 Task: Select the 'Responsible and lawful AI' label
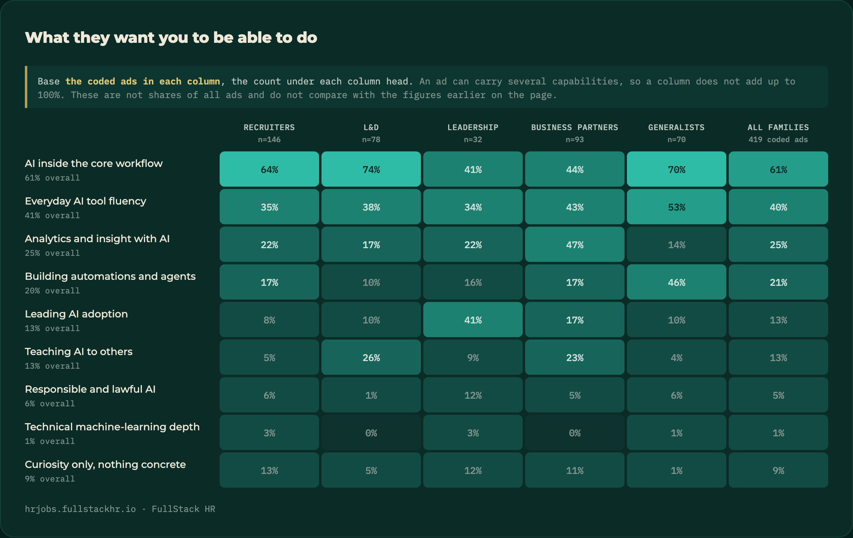click(x=90, y=389)
